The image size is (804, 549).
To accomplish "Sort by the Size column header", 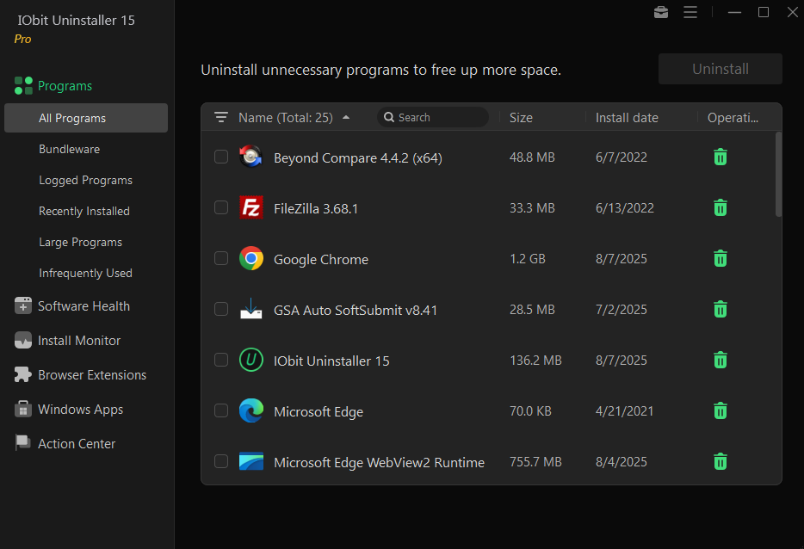I will (521, 117).
